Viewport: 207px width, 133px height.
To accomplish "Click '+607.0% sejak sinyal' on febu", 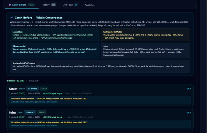I will [x=52, y=117].
